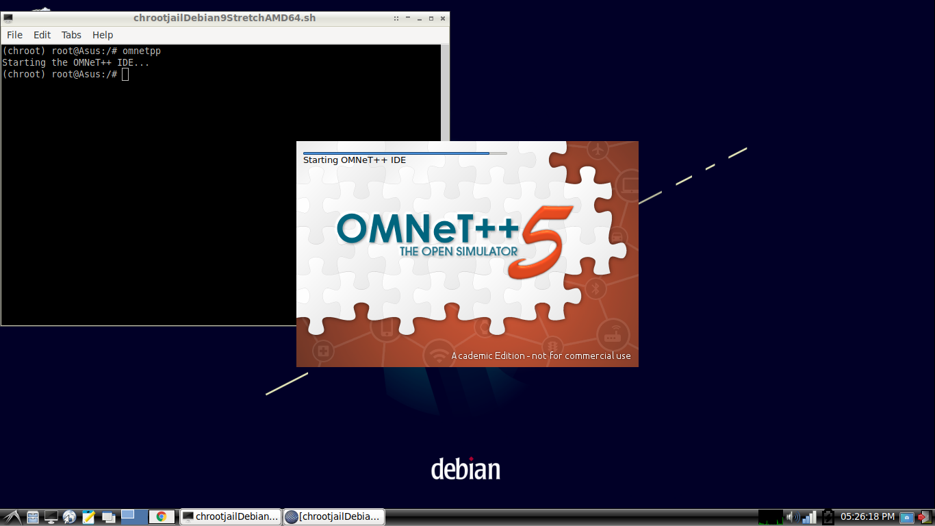Click the show desktop windows icon
Screen dimensions: 935x526
[108, 517]
